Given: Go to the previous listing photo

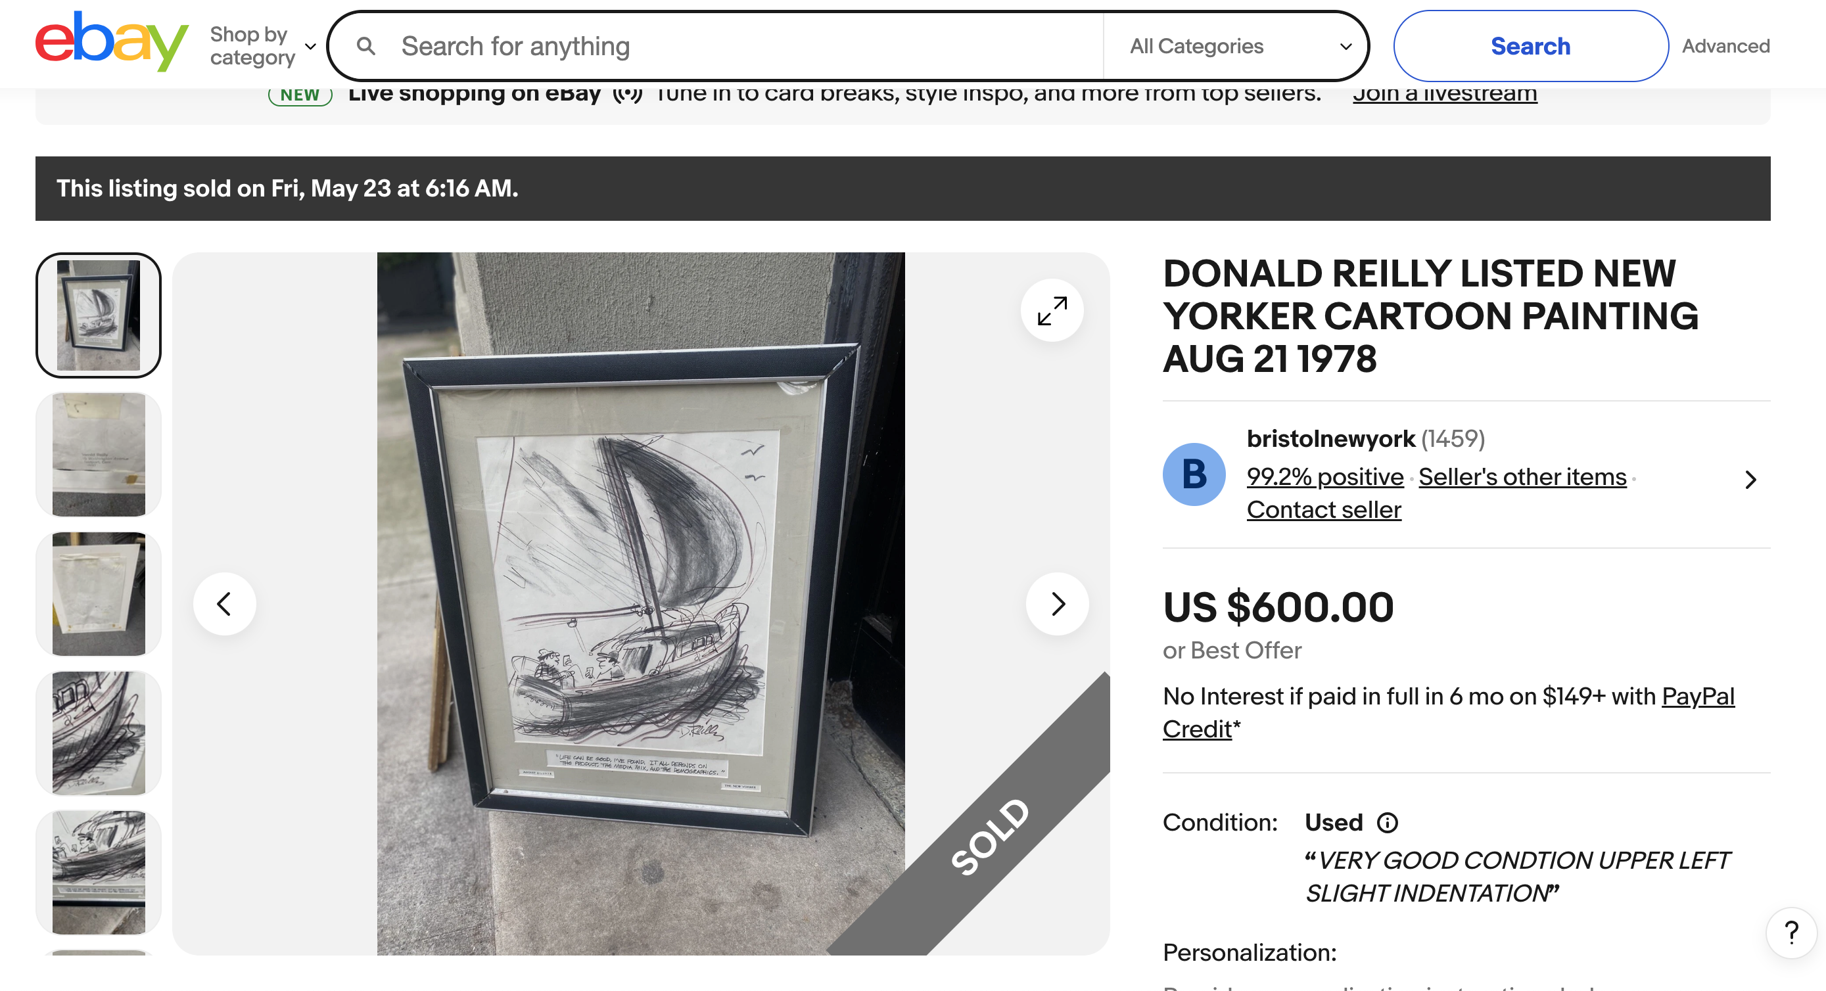Looking at the screenshot, I should (225, 604).
